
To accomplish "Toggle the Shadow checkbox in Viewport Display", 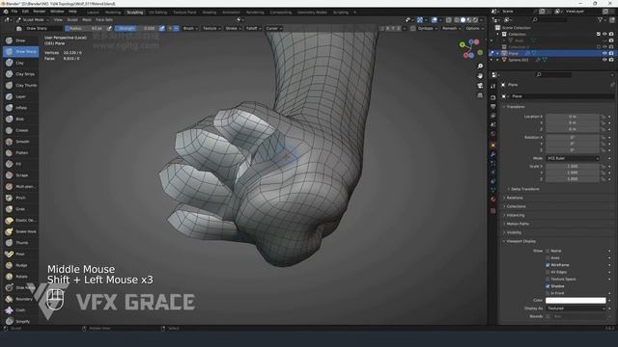I will click(548, 286).
